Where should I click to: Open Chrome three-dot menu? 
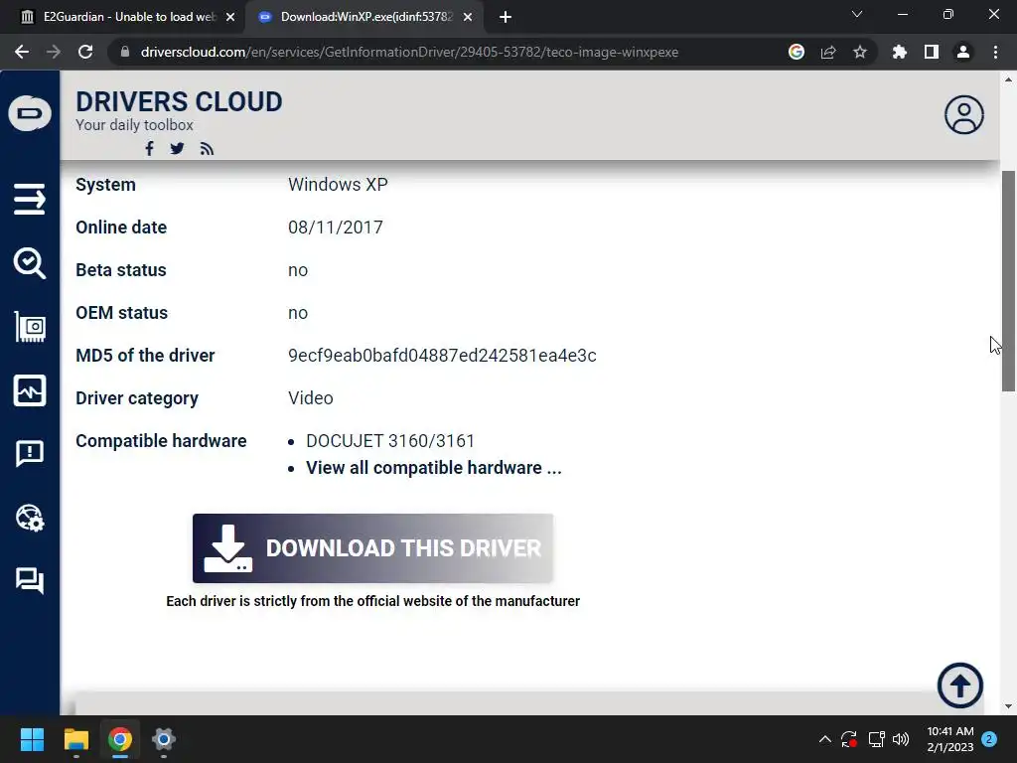995,52
